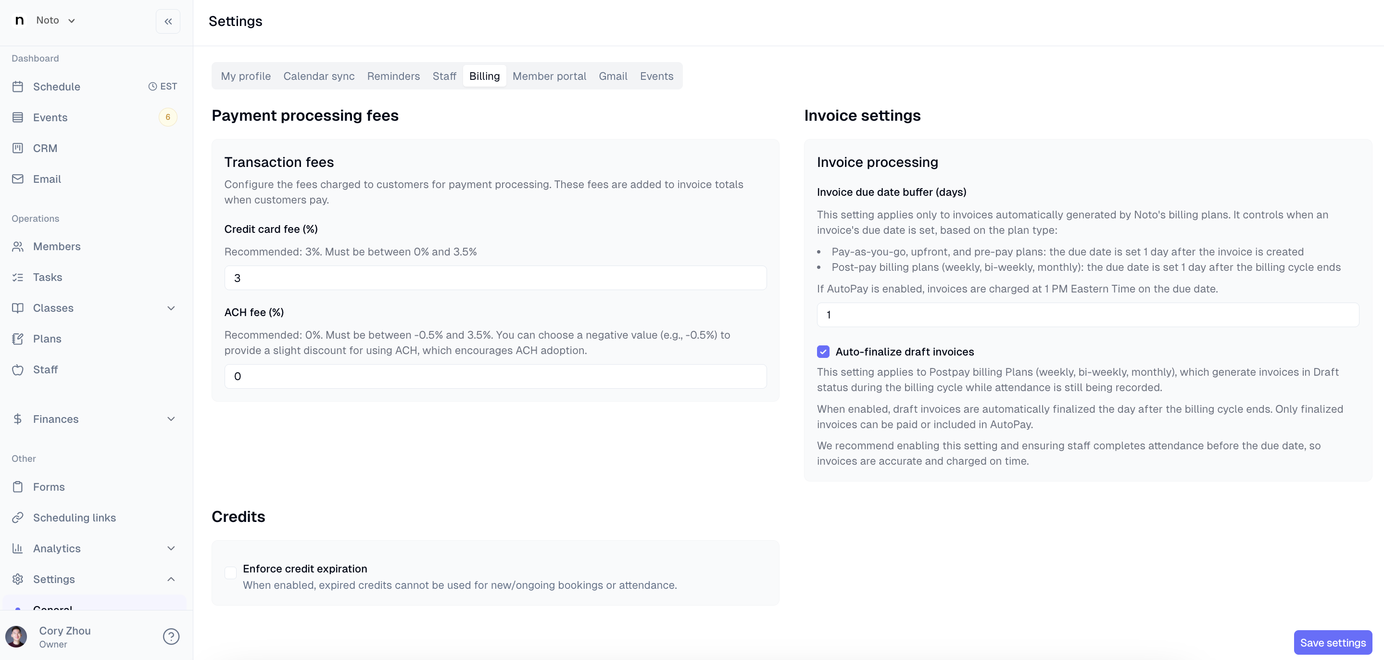Enable the Enforce credit expiration checkbox

(x=230, y=573)
